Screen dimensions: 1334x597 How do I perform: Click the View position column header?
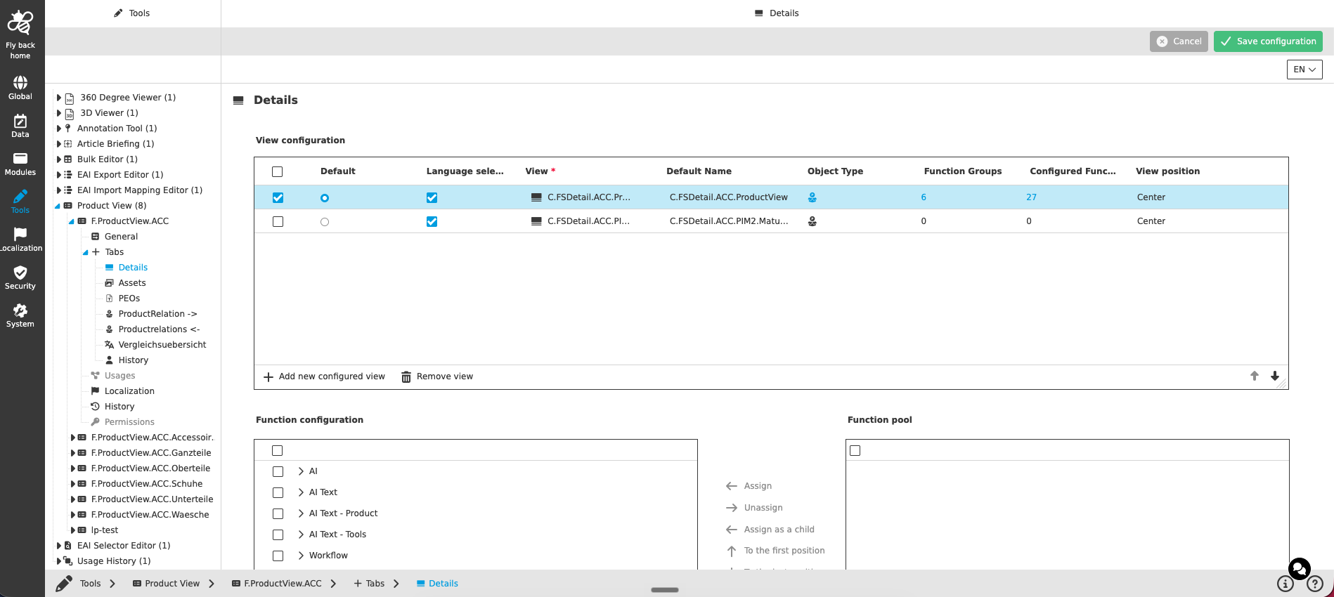coord(1167,171)
